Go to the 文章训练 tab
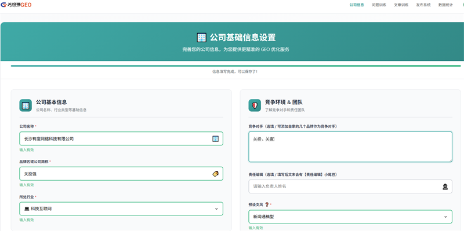Screen dimensions: 464x231 (x=401, y=5)
